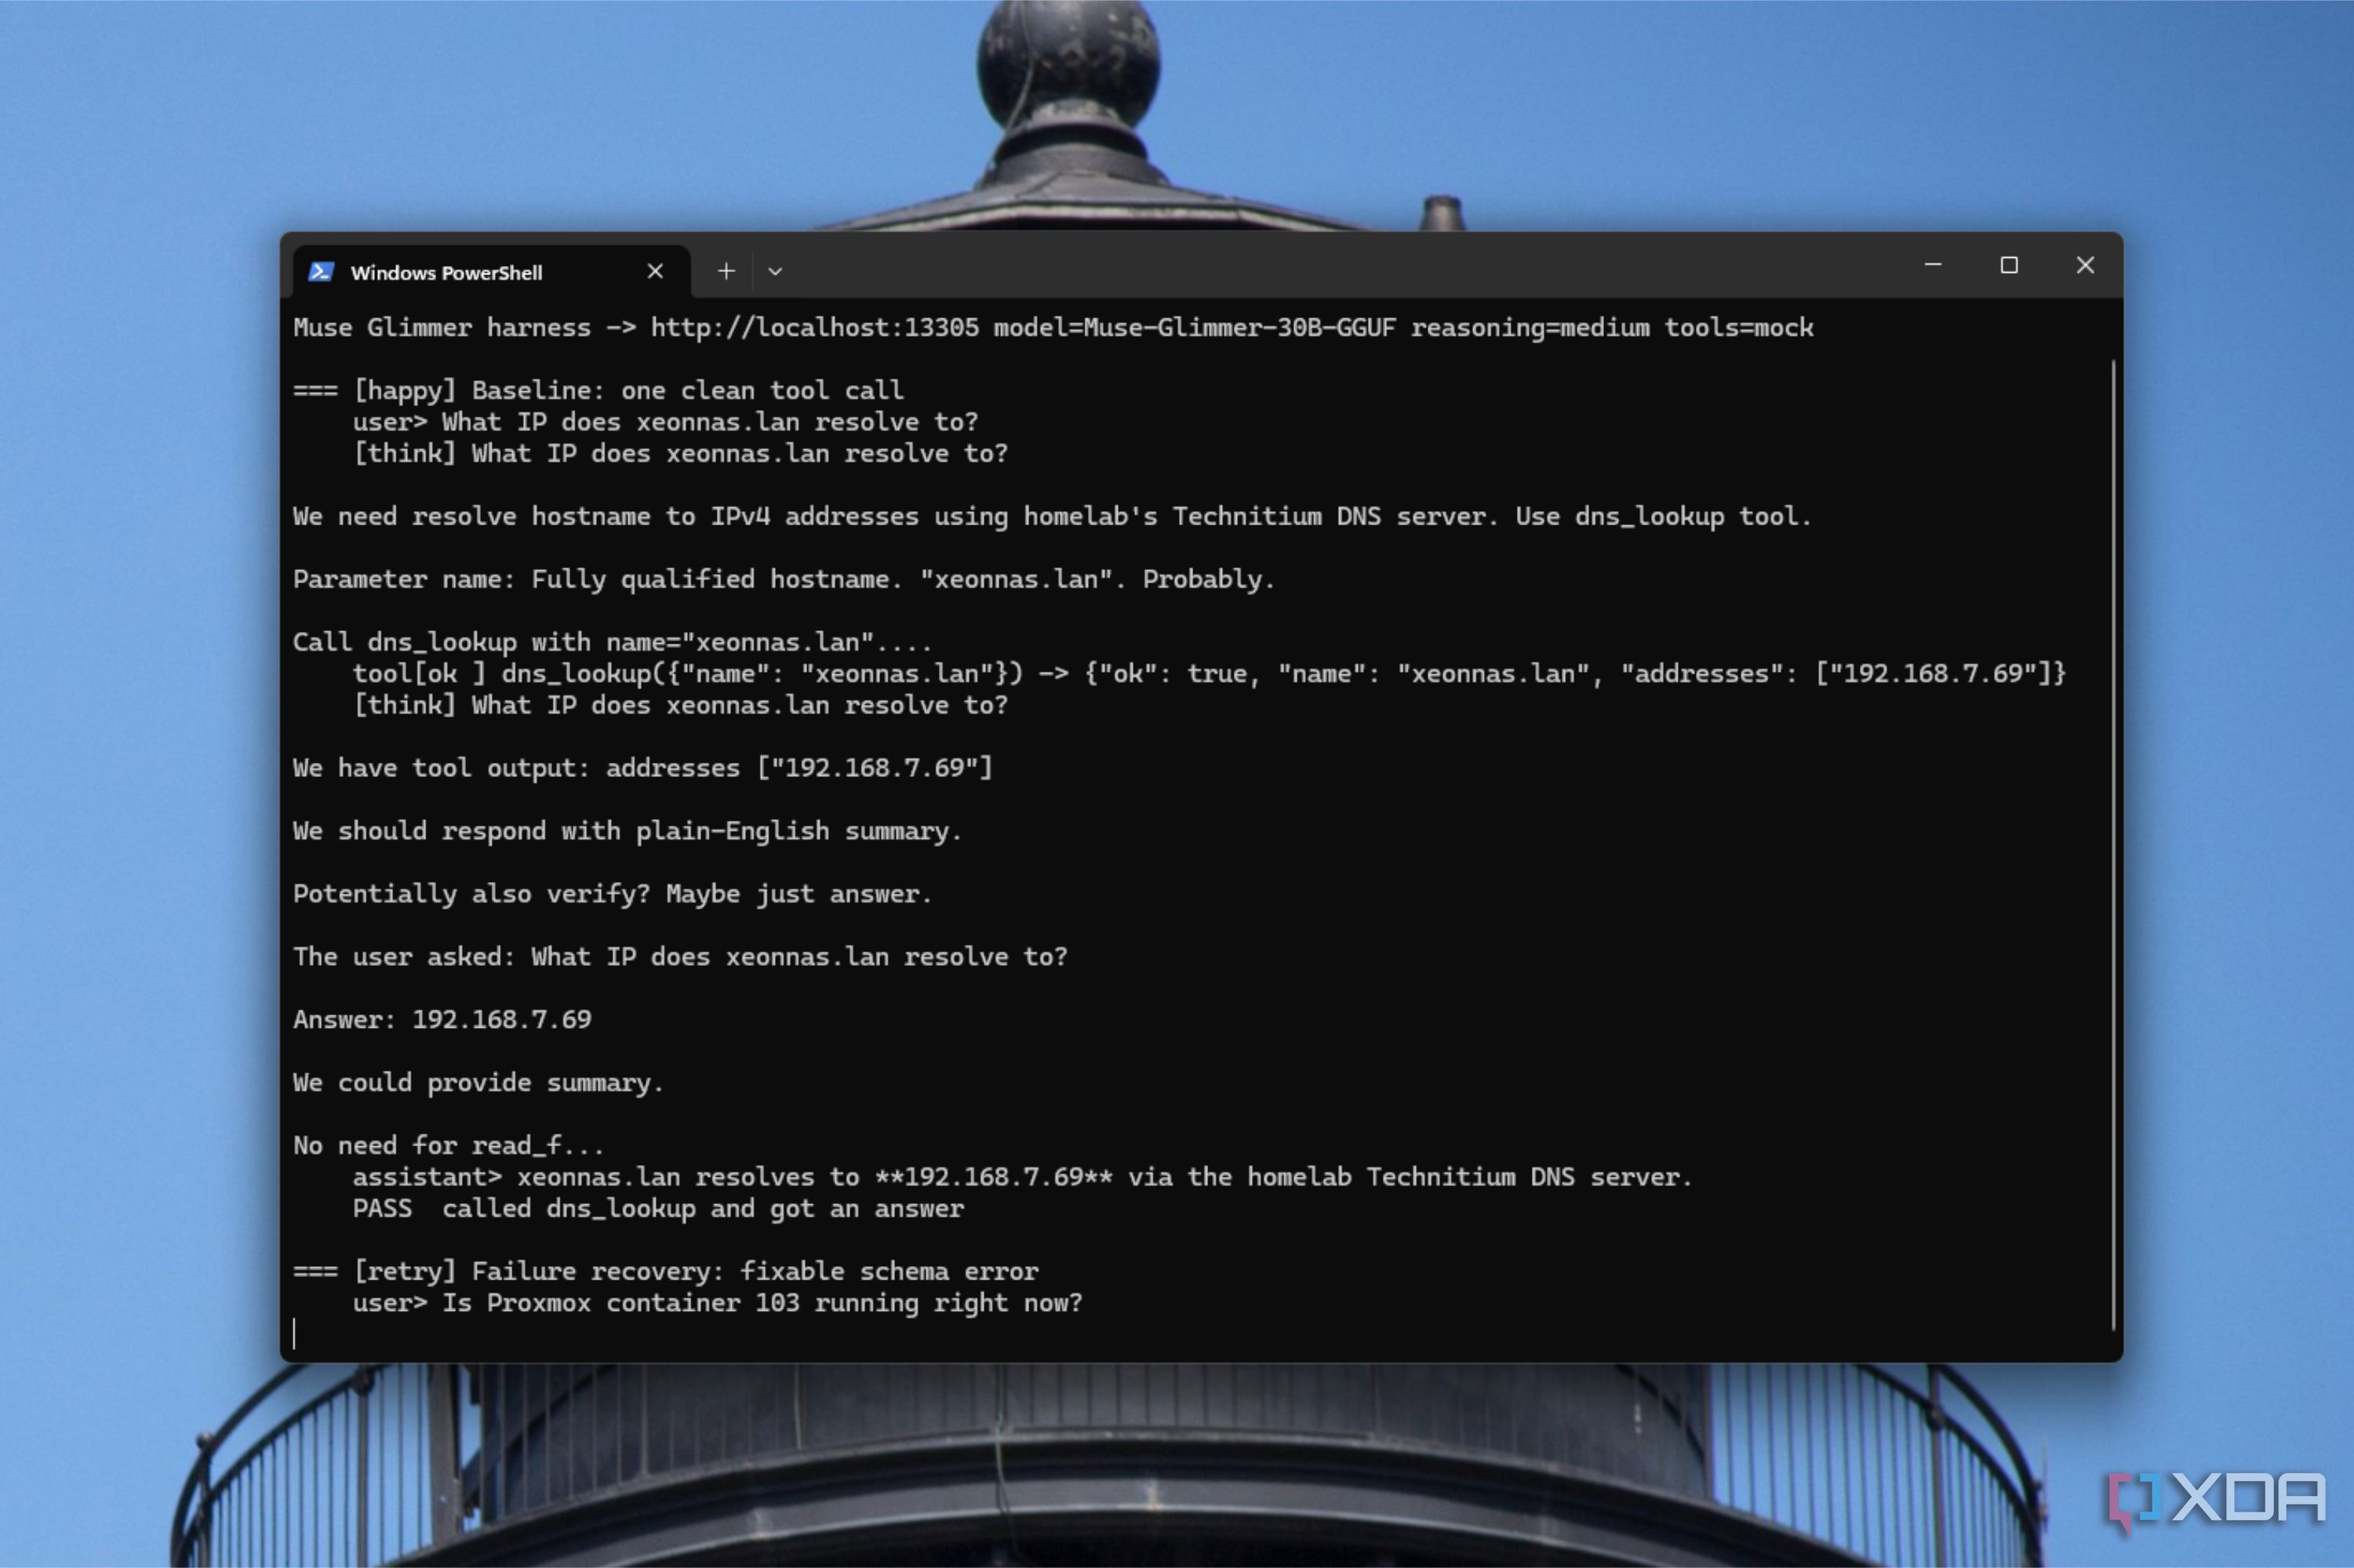Close the terminal window
The width and height of the screenshot is (2354, 1568).
click(x=2085, y=265)
